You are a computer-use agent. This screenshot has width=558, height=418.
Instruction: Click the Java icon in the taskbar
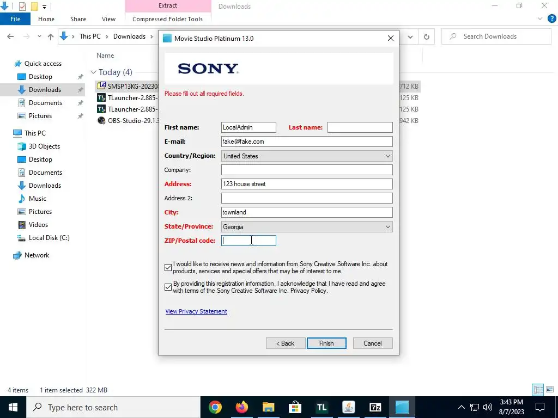point(349,407)
